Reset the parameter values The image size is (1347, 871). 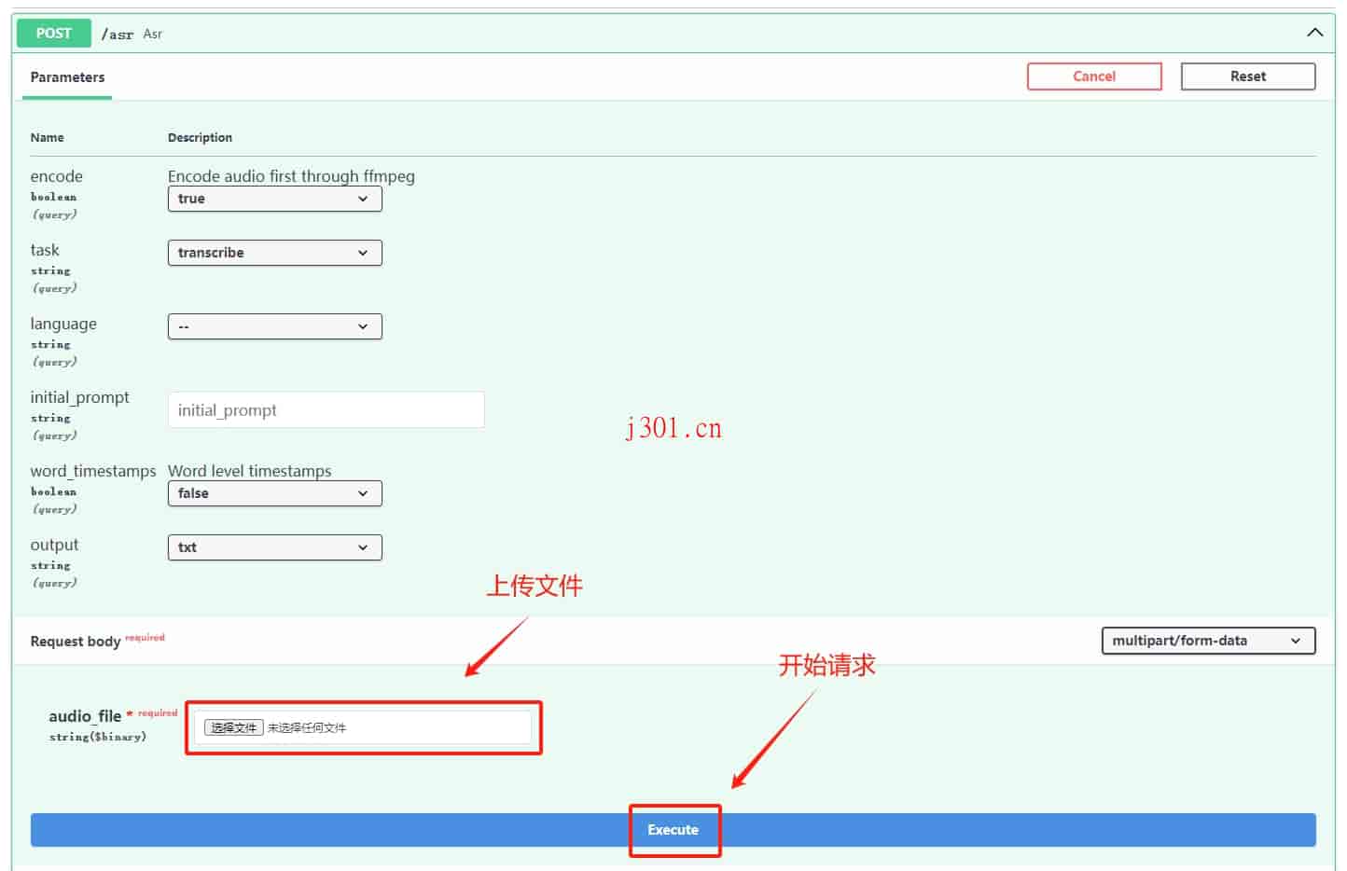(x=1248, y=76)
